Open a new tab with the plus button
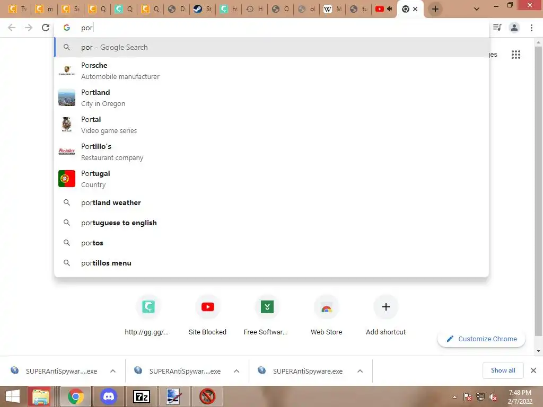This screenshot has width=543, height=407. [435, 9]
